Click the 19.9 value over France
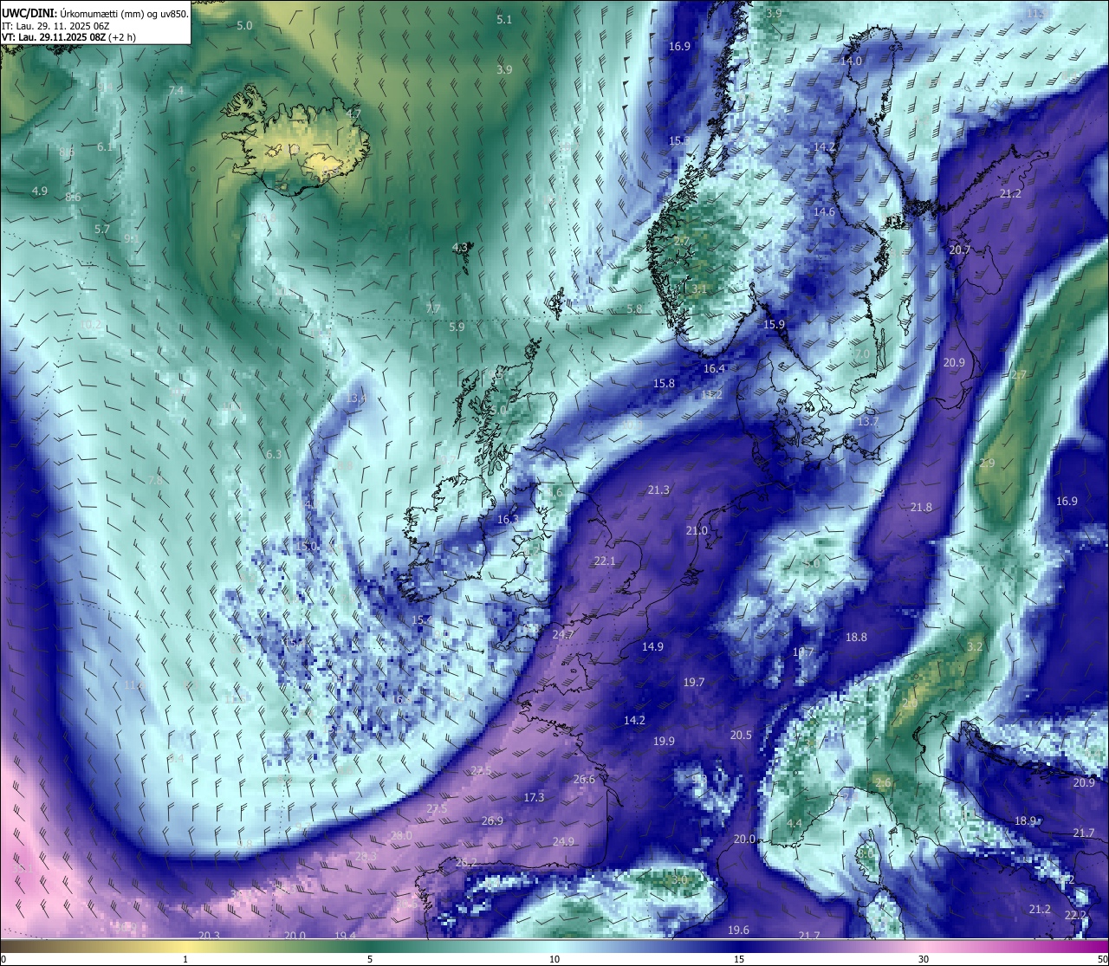Screen dimensions: 1109x966 [664, 741]
